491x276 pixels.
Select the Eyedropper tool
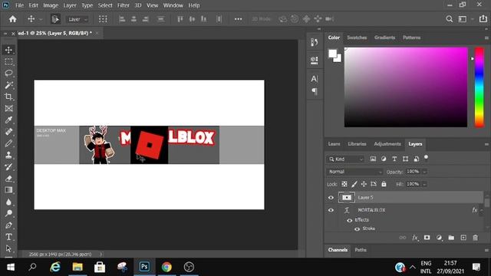tap(8, 120)
